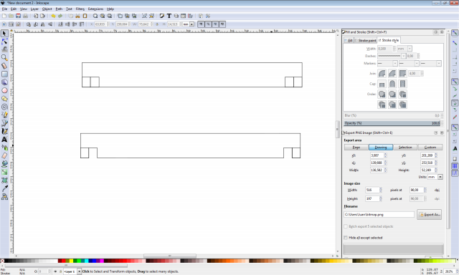
Task: Click the Undo arrow icon
Action: (53, 16)
